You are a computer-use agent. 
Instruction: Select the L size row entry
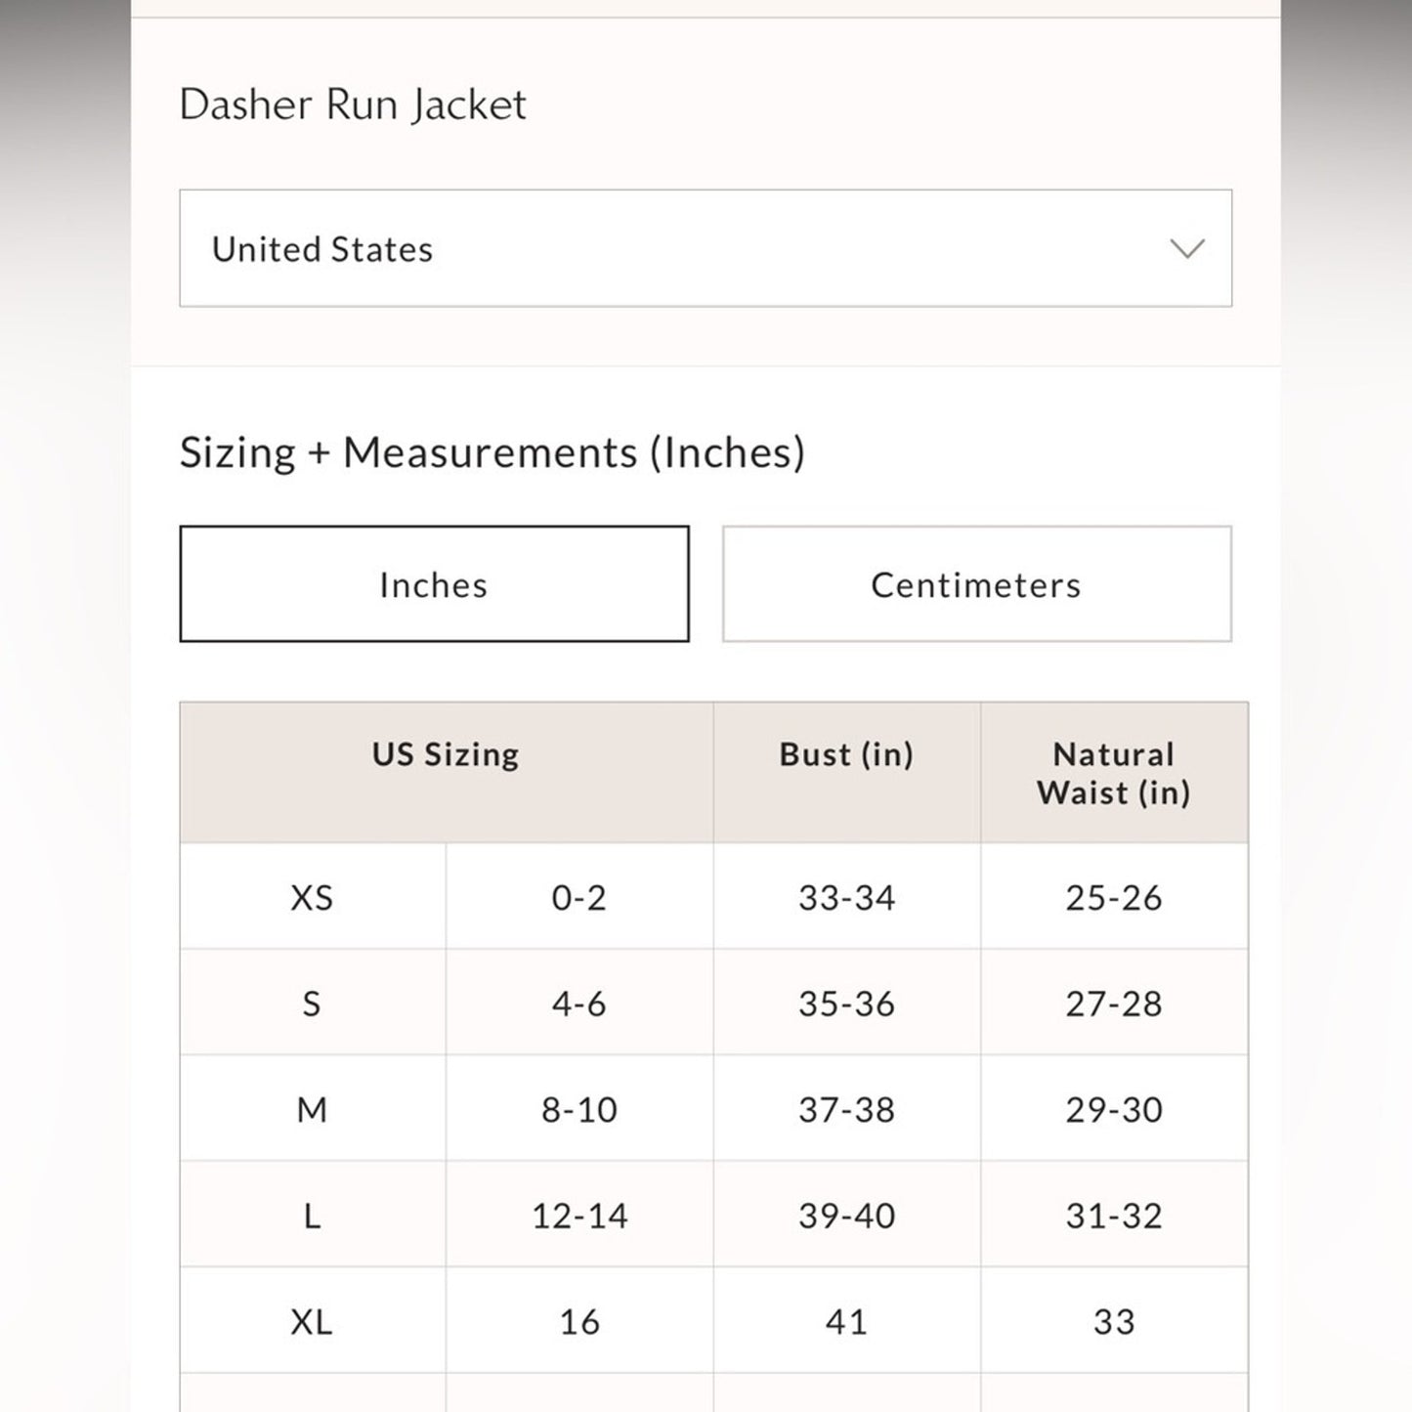(311, 1216)
